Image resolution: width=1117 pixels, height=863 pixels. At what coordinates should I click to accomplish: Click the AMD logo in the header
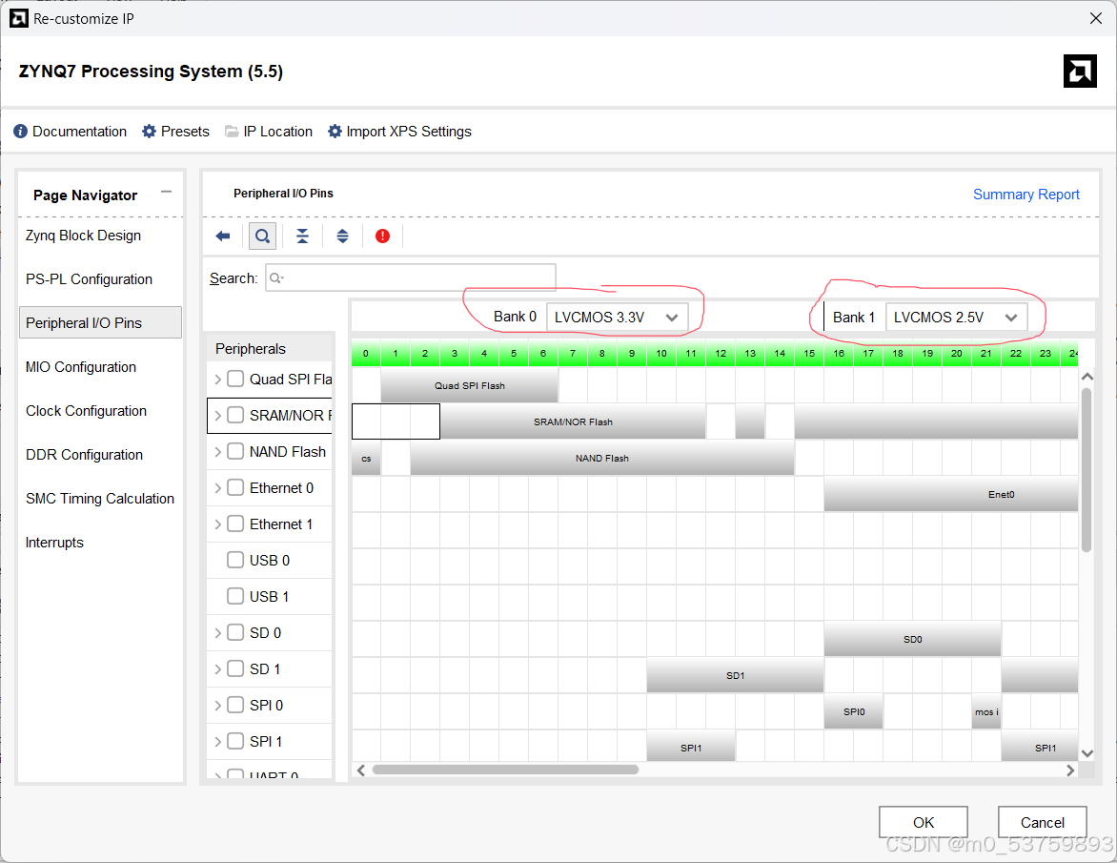point(1080,72)
